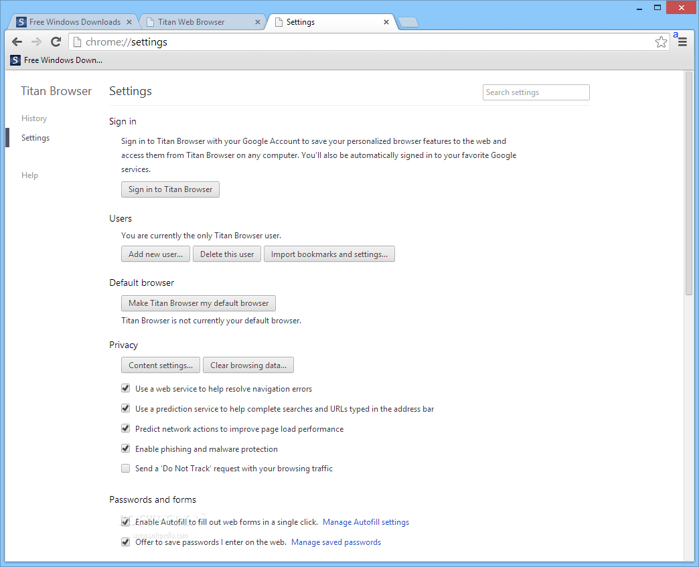Click the Softpedia favicon on the bookmarks bar

coord(15,60)
